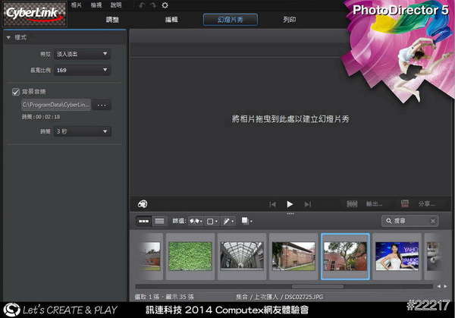Switch to filmstrip thumbnail view
Screen dimensions: 455x318
pos(143,221)
